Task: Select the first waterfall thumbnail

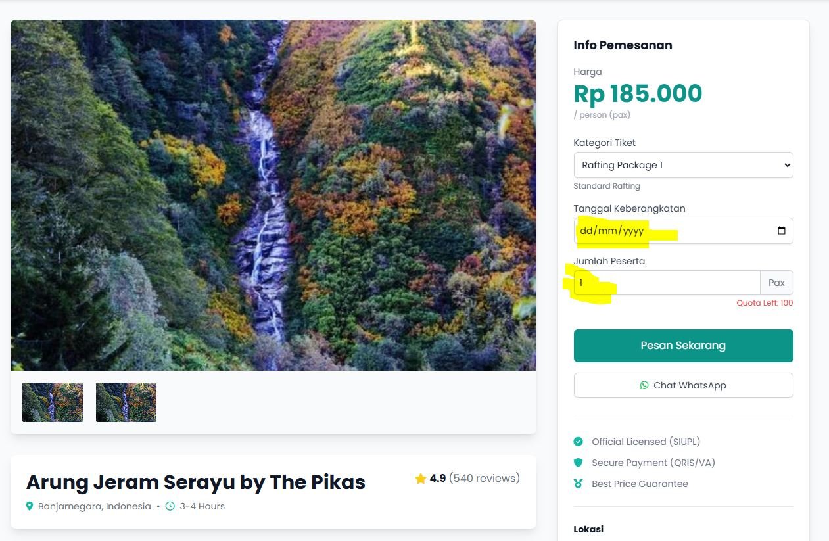Action: 53,402
